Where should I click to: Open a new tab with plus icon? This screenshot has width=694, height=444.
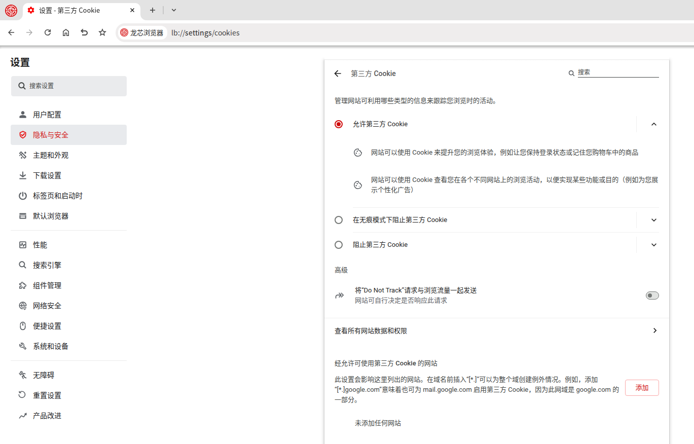(x=153, y=10)
